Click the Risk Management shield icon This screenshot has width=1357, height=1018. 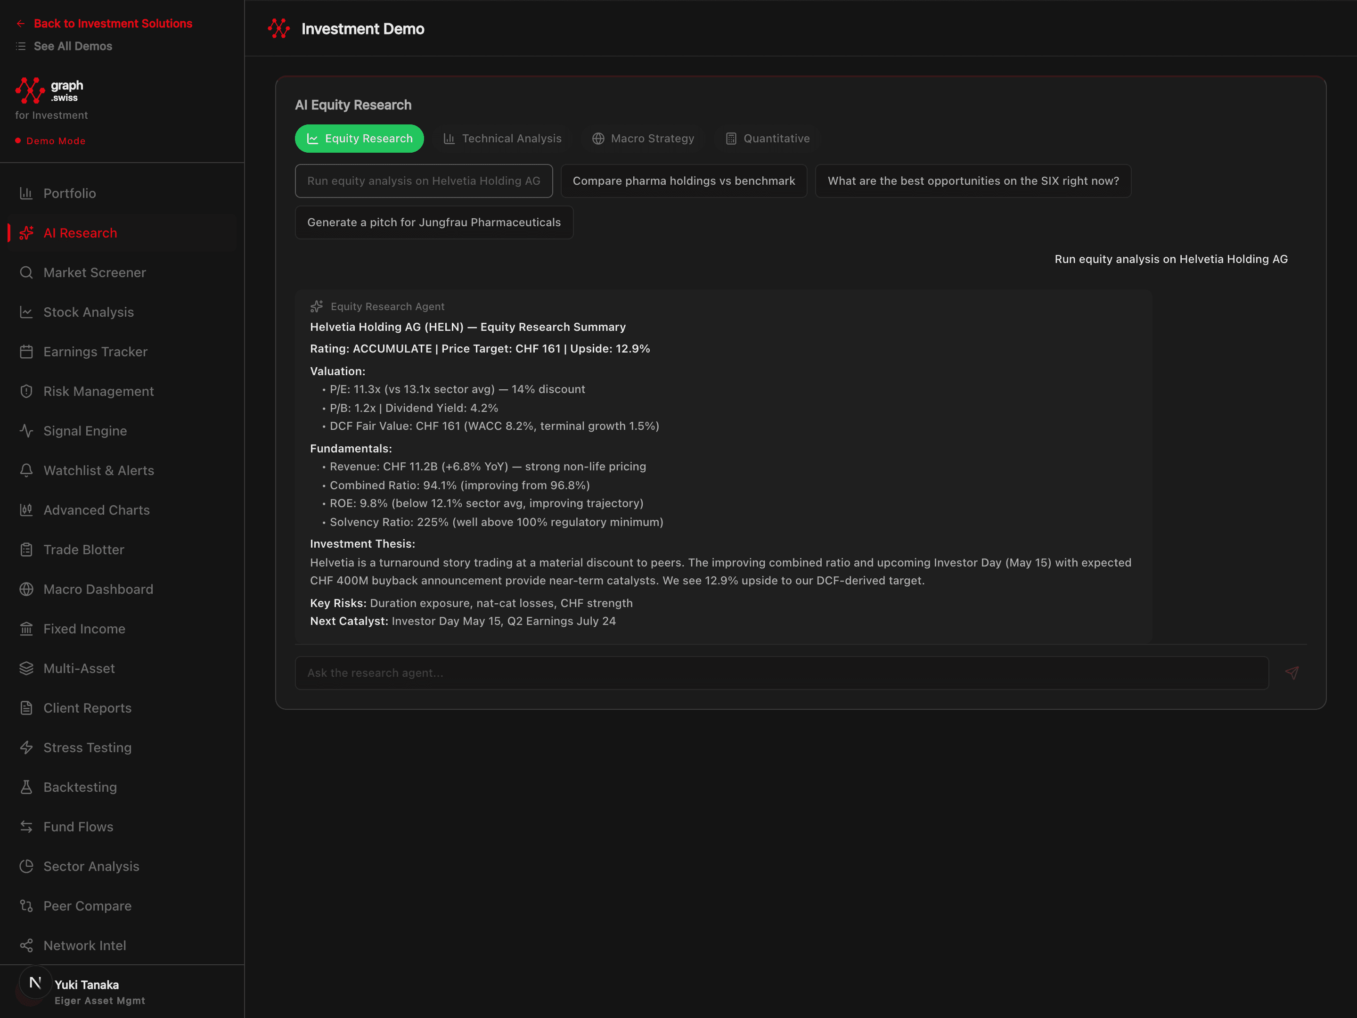click(26, 392)
